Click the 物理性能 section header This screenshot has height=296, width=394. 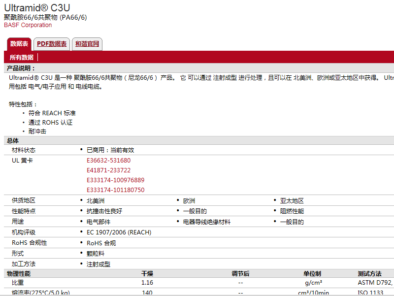(x=19, y=274)
